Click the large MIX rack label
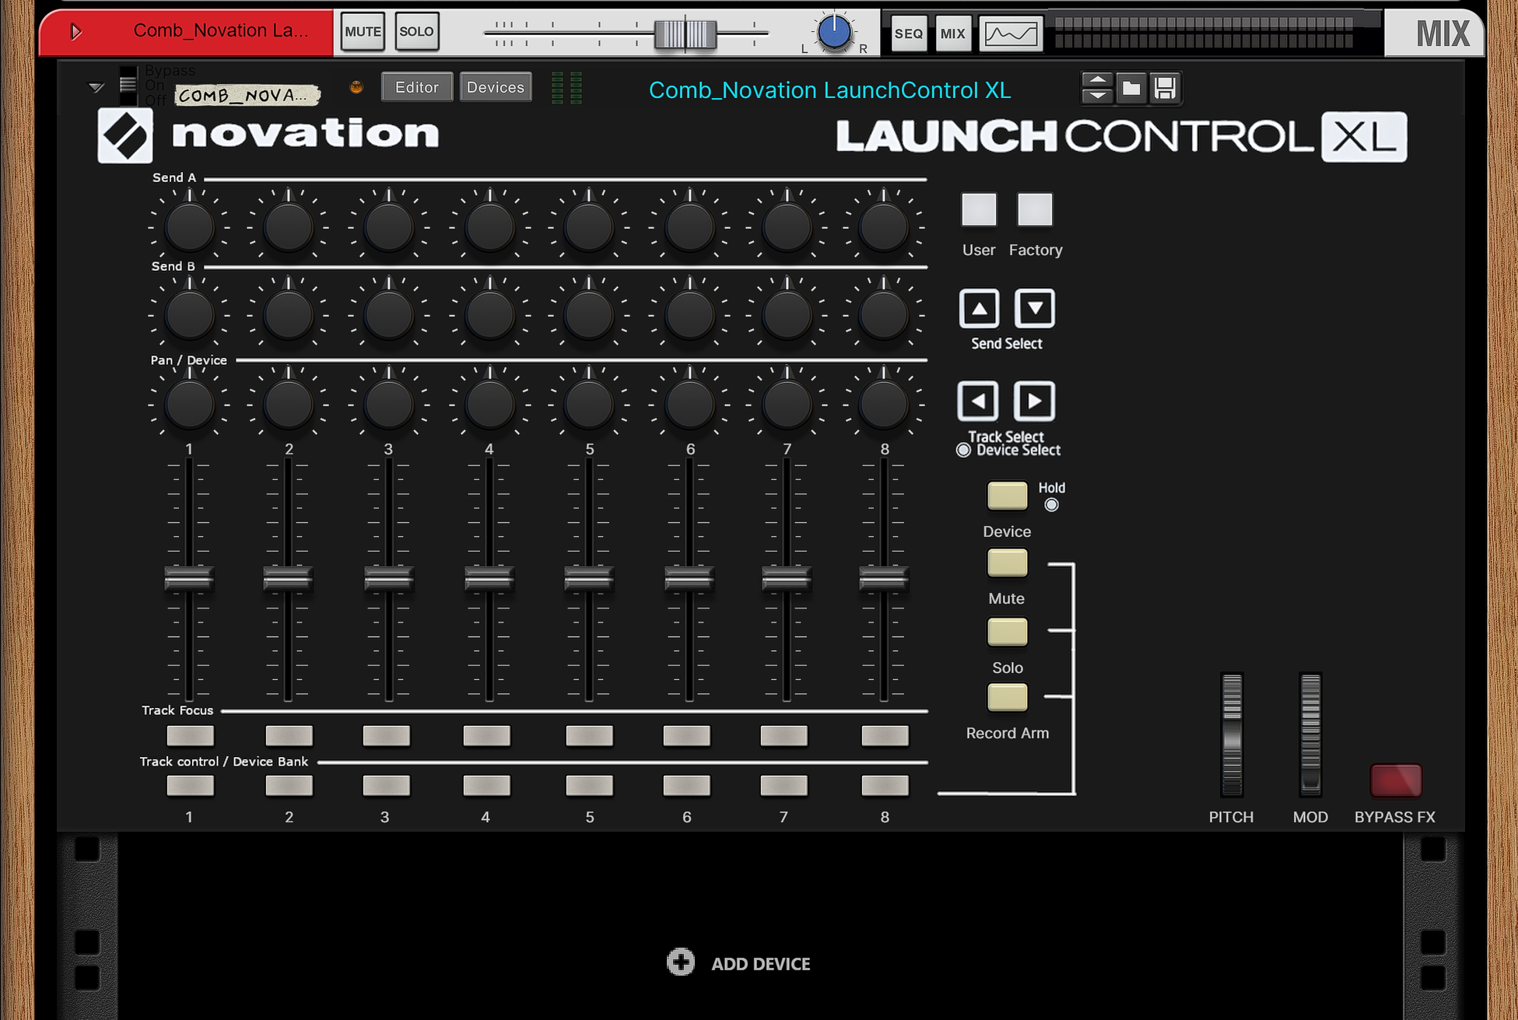The height and width of the screenshot is (1020, 1518). [1443, 33]
